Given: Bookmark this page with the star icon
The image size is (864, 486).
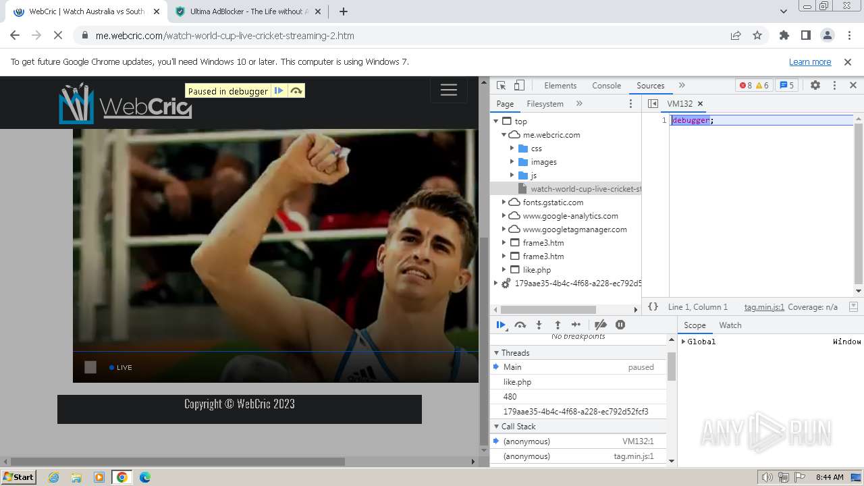Looking at the screenshot, I should coord(757,36).
